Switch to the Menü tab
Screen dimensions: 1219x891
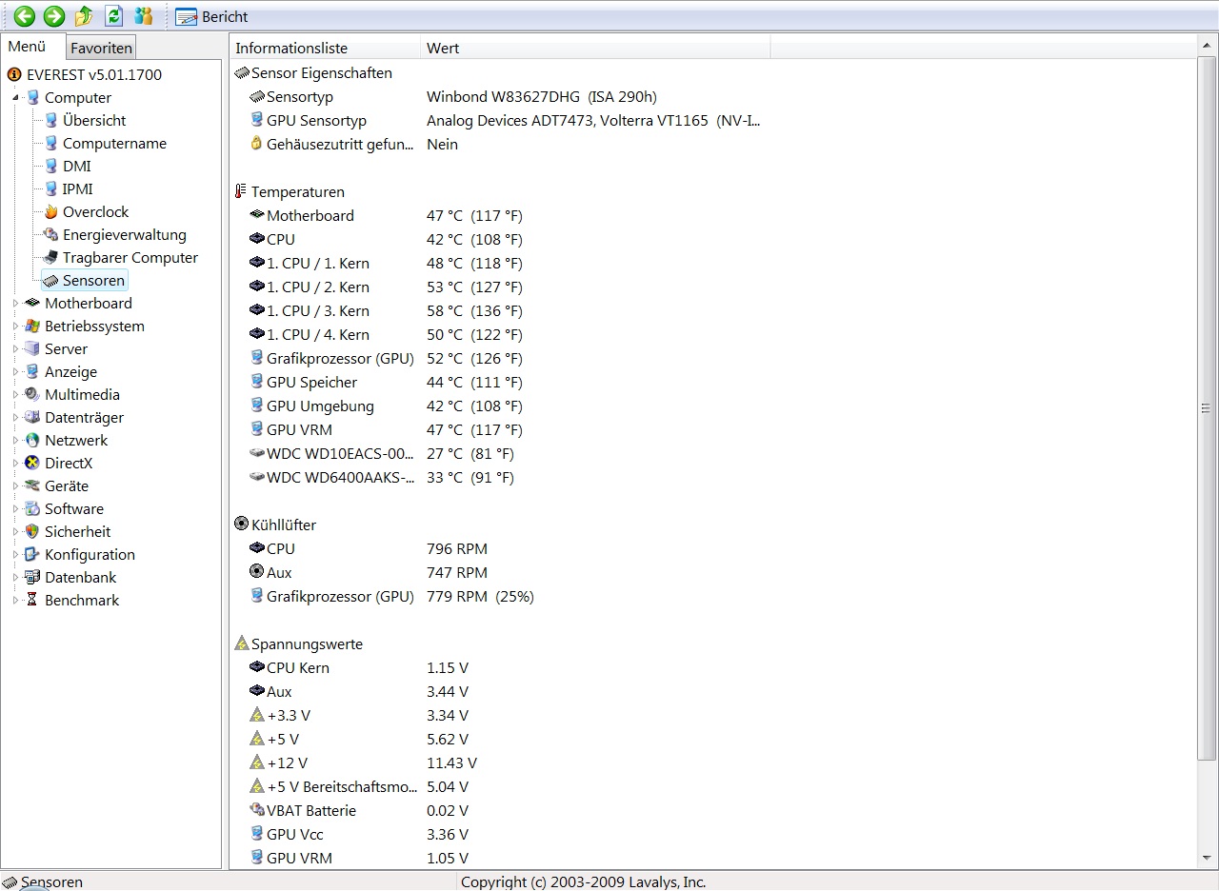point(27,47)
